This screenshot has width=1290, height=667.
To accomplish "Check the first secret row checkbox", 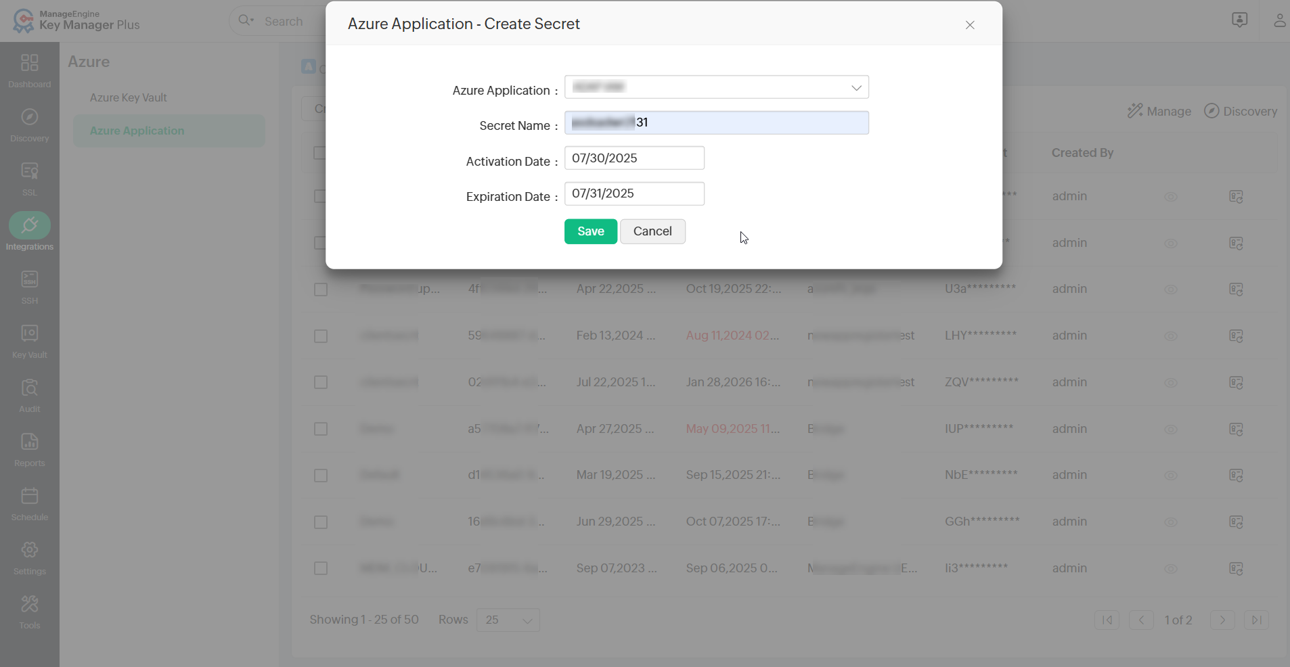I will [x=320, y=196].
